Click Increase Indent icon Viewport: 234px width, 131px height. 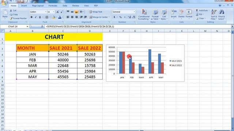85,17
